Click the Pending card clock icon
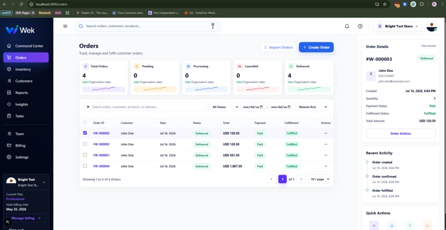This screenshot has width=446, height=230. coord(137,66)
